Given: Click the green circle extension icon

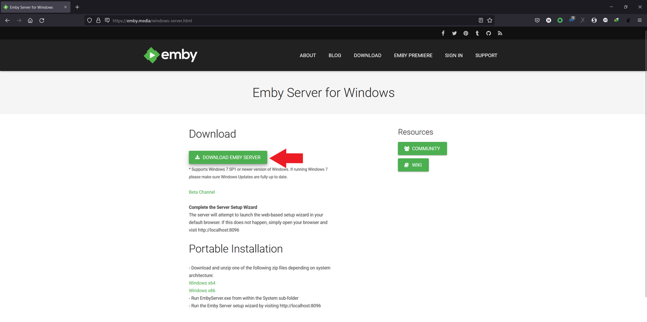Looking at the screenshot, I should [x=560, y=21].
